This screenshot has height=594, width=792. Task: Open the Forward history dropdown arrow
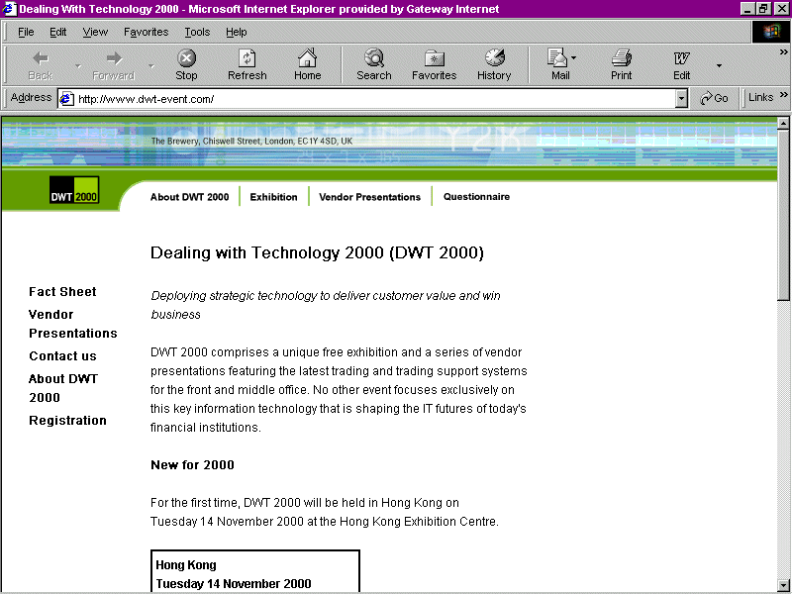(x=151, y=65)
